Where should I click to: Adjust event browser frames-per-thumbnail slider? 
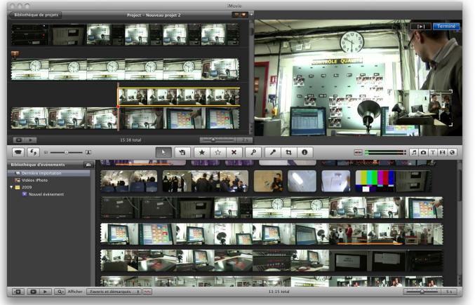point(422,292)
